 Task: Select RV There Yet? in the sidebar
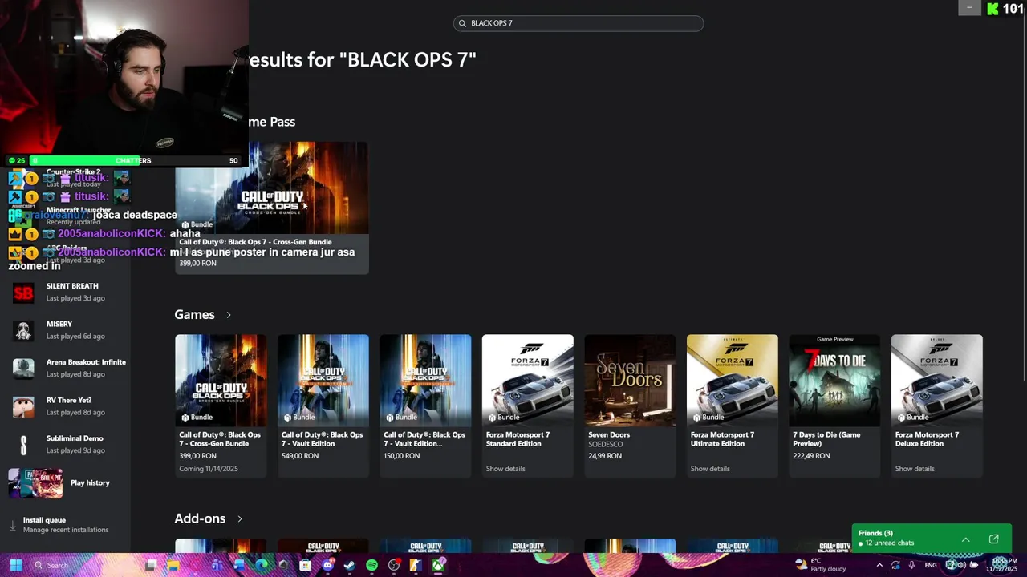[66, 406]
